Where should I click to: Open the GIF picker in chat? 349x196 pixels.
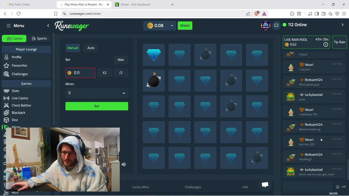point(344,187)
